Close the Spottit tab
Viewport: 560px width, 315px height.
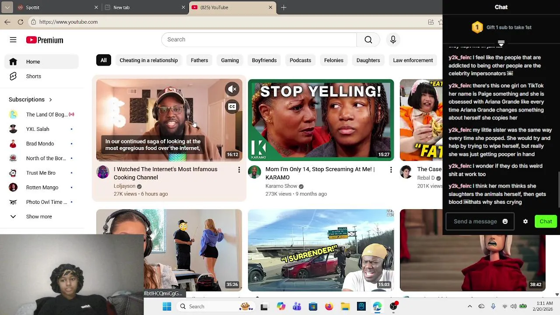pyautogui.click(x=96, y=7)
